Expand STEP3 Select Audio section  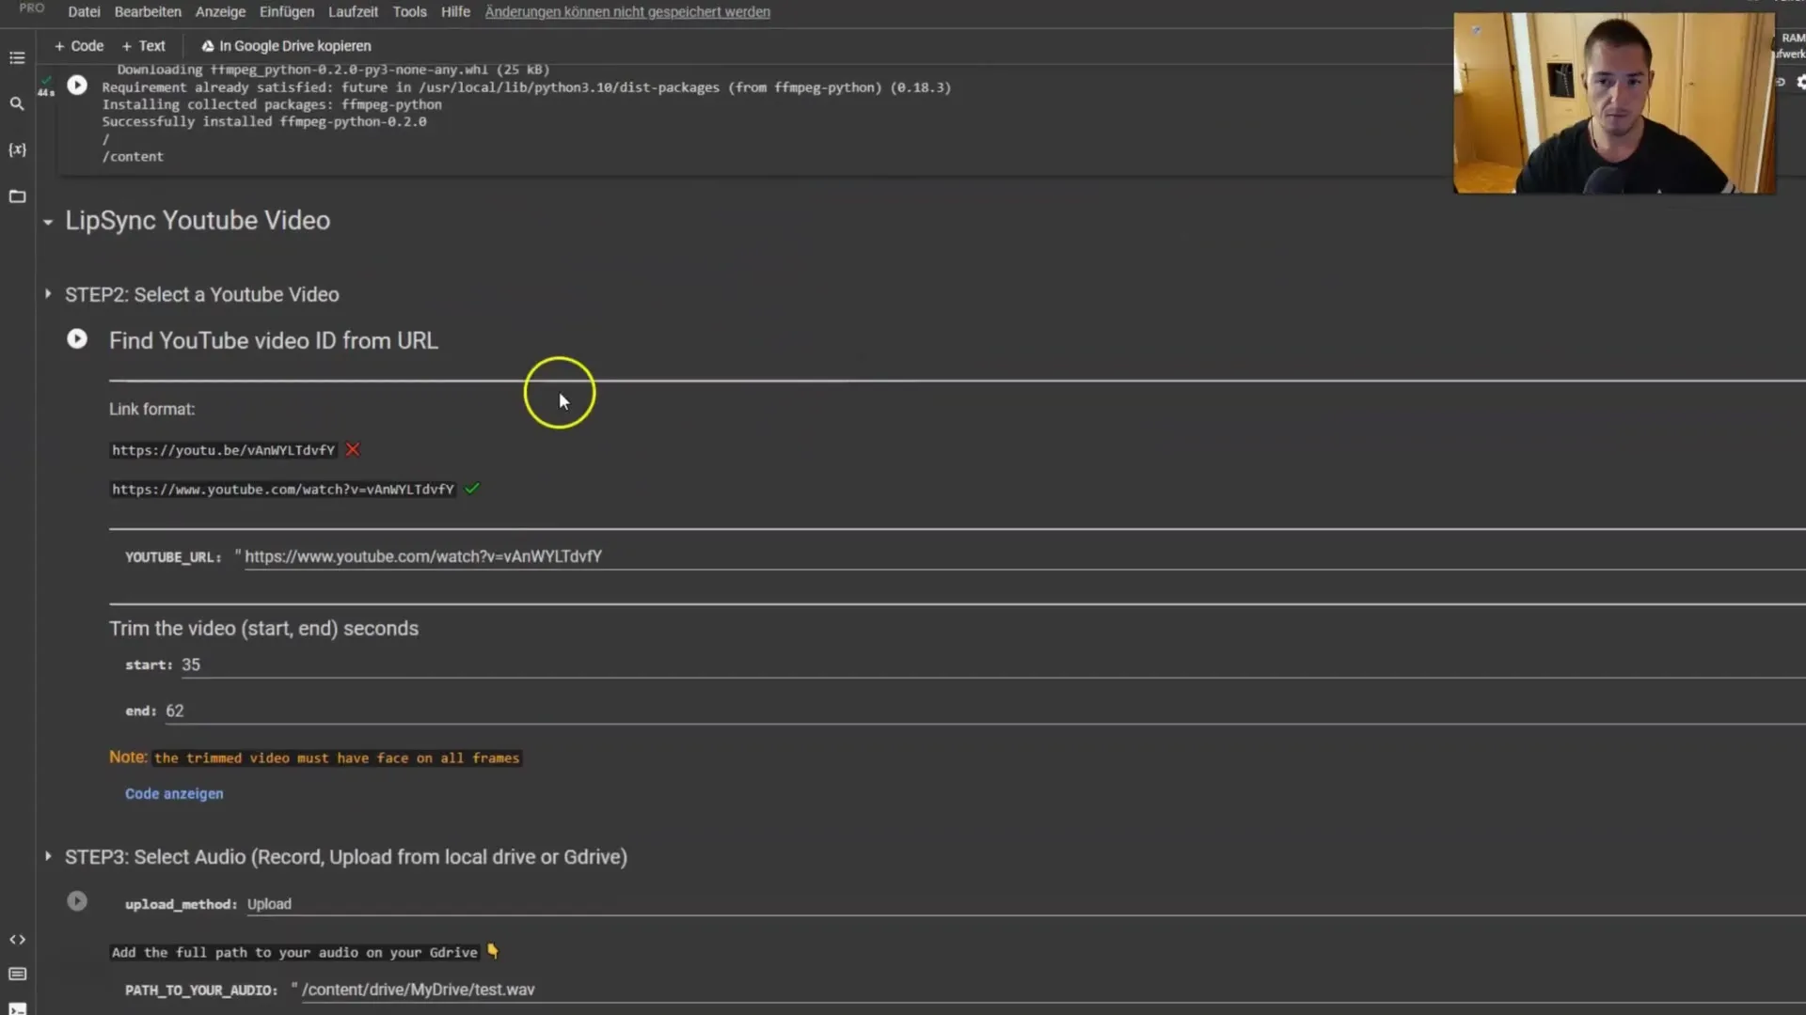(x=47, y=856)
